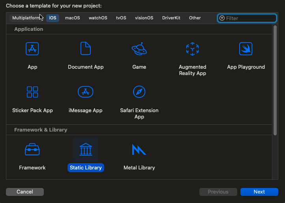This screenshot has height=203, width=285.
Task: Select the Augmented Reality App icon
Action: click(x=193, y=49)
